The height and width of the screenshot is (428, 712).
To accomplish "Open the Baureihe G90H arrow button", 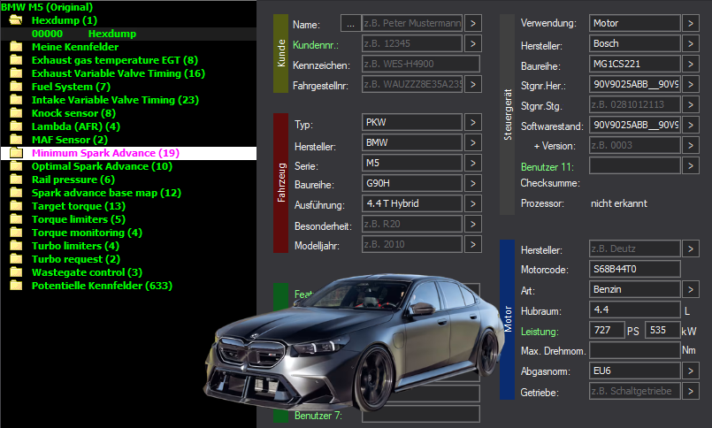I will click(x=473, y=183).
